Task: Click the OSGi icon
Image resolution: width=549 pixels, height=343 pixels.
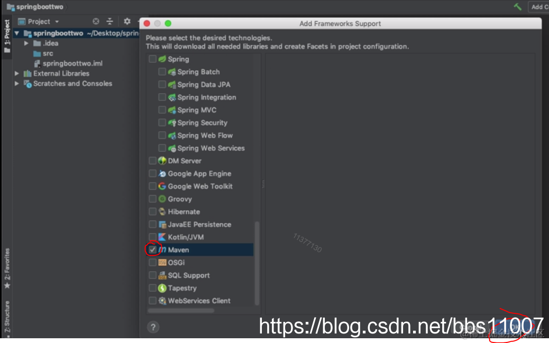Action: click(162, 263)
